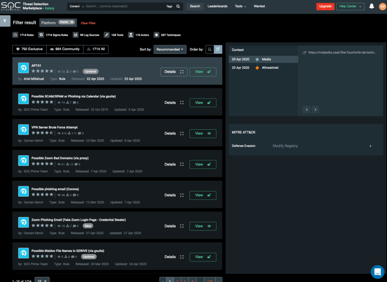
Task: Expand the Defense Evasion arrow in MITRE ATT&CK
Action: click(371, 146)
